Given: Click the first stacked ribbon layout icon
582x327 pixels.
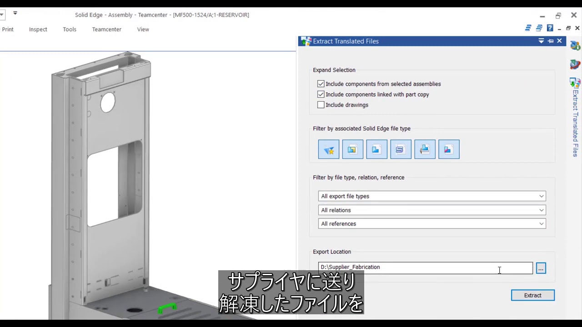Looking at the screenshot, I should 528,28.
